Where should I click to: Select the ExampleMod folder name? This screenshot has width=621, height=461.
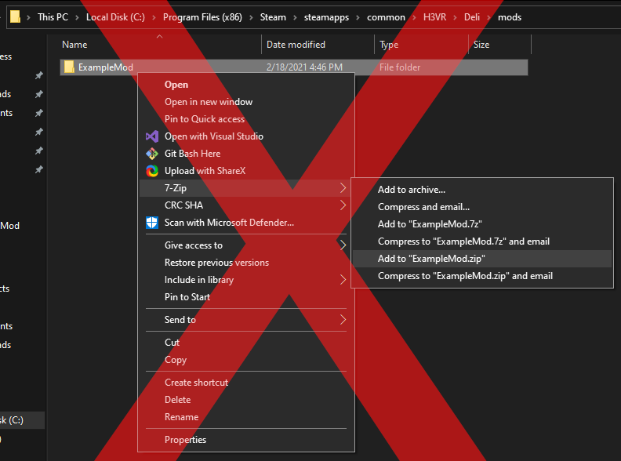click(106, 67)
